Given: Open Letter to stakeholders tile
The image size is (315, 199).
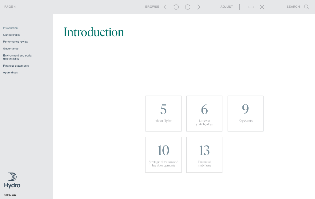Looking at the screenshot, I should click(x=204, y=114).
